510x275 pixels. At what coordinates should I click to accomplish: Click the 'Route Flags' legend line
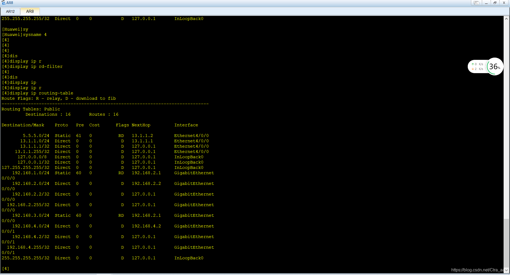(59, 98)
